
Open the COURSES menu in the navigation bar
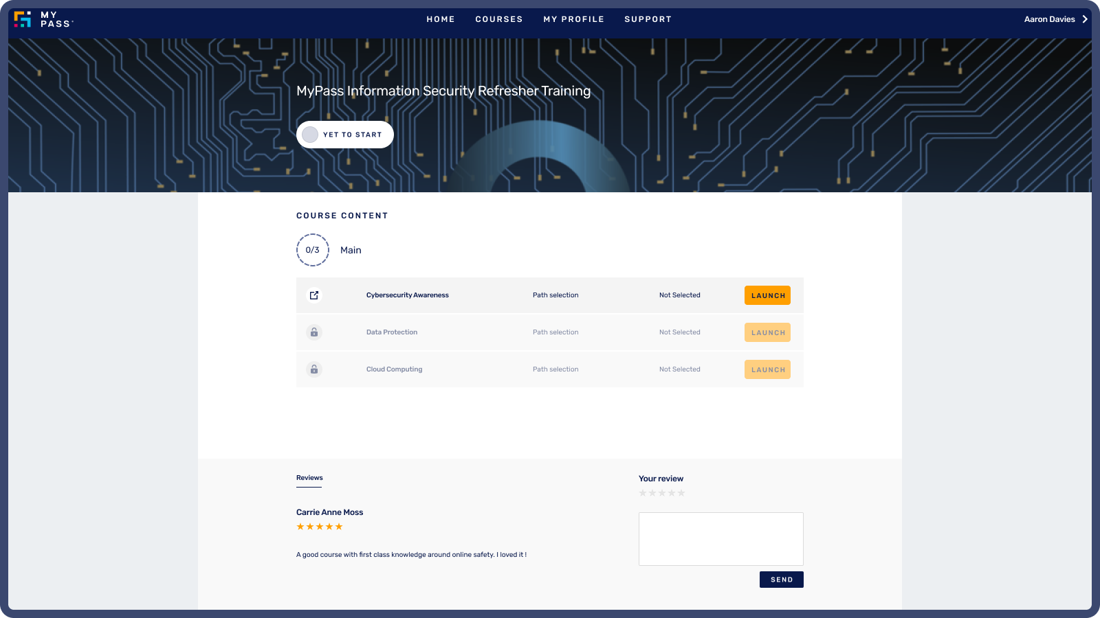pos(499,19)
